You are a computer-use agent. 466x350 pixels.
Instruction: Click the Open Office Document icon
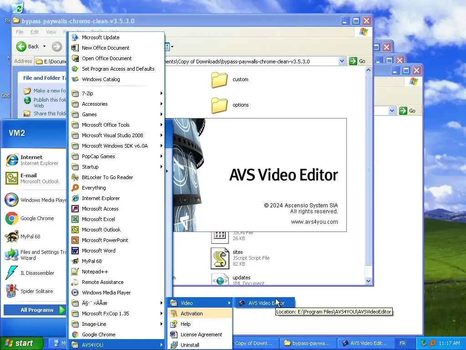point(75,58)
